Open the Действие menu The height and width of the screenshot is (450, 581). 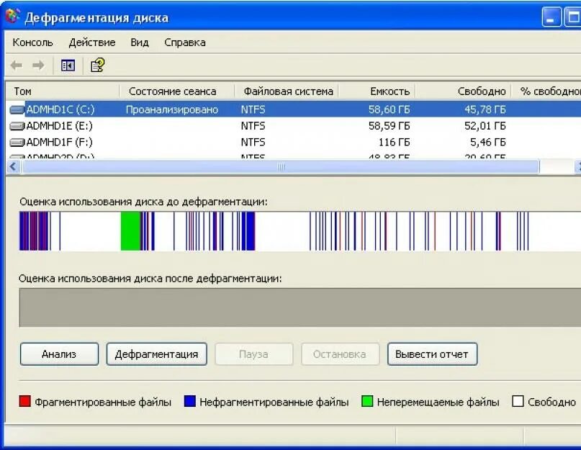tap(91, 42)
